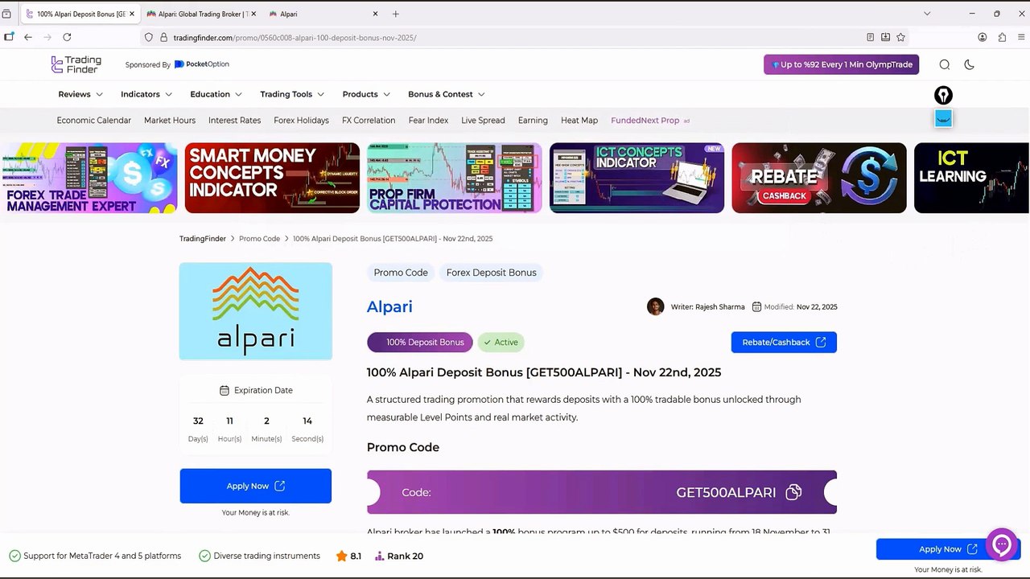Copy the GET500ALPARI promo code with copy icon

coord(793,492)
